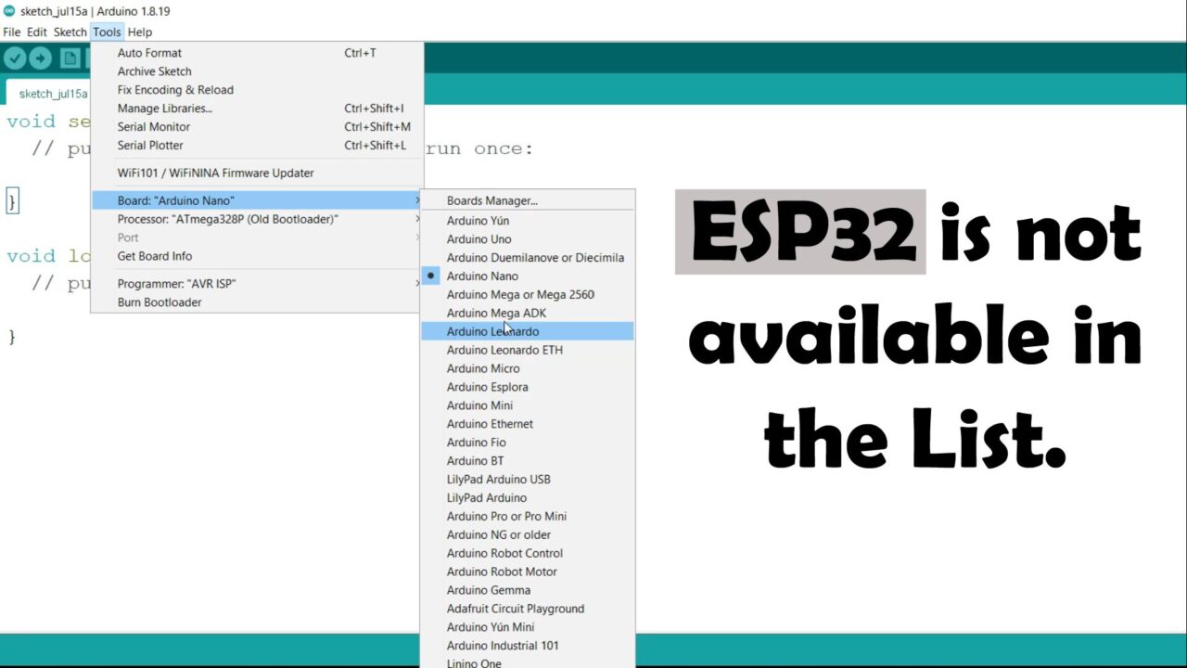Open the Edit menu
The height and width of the screenshot is (668, 1187).
[37, 32]
